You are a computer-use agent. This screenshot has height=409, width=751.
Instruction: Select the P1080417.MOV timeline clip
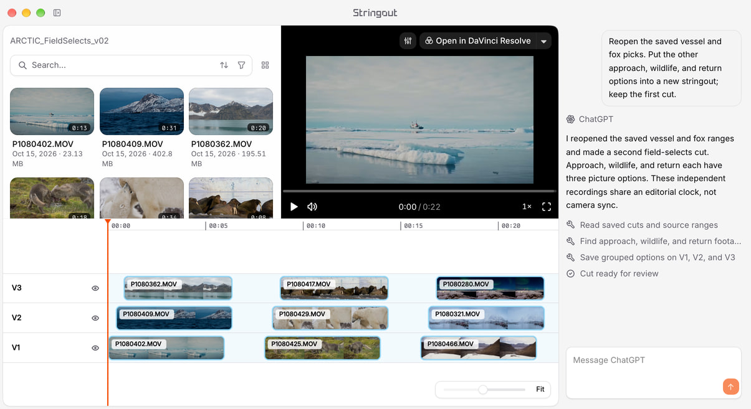coord(334,288)
